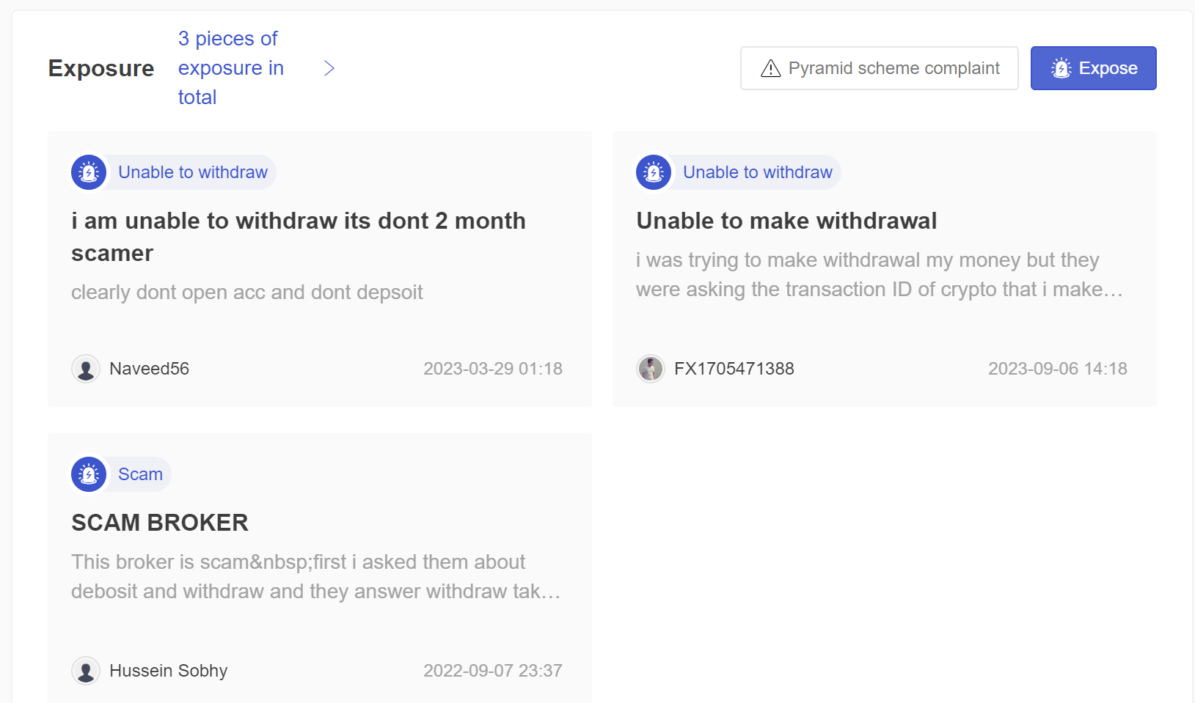Click siren icon on FX1705471388's exposure card

click(654, 172)
